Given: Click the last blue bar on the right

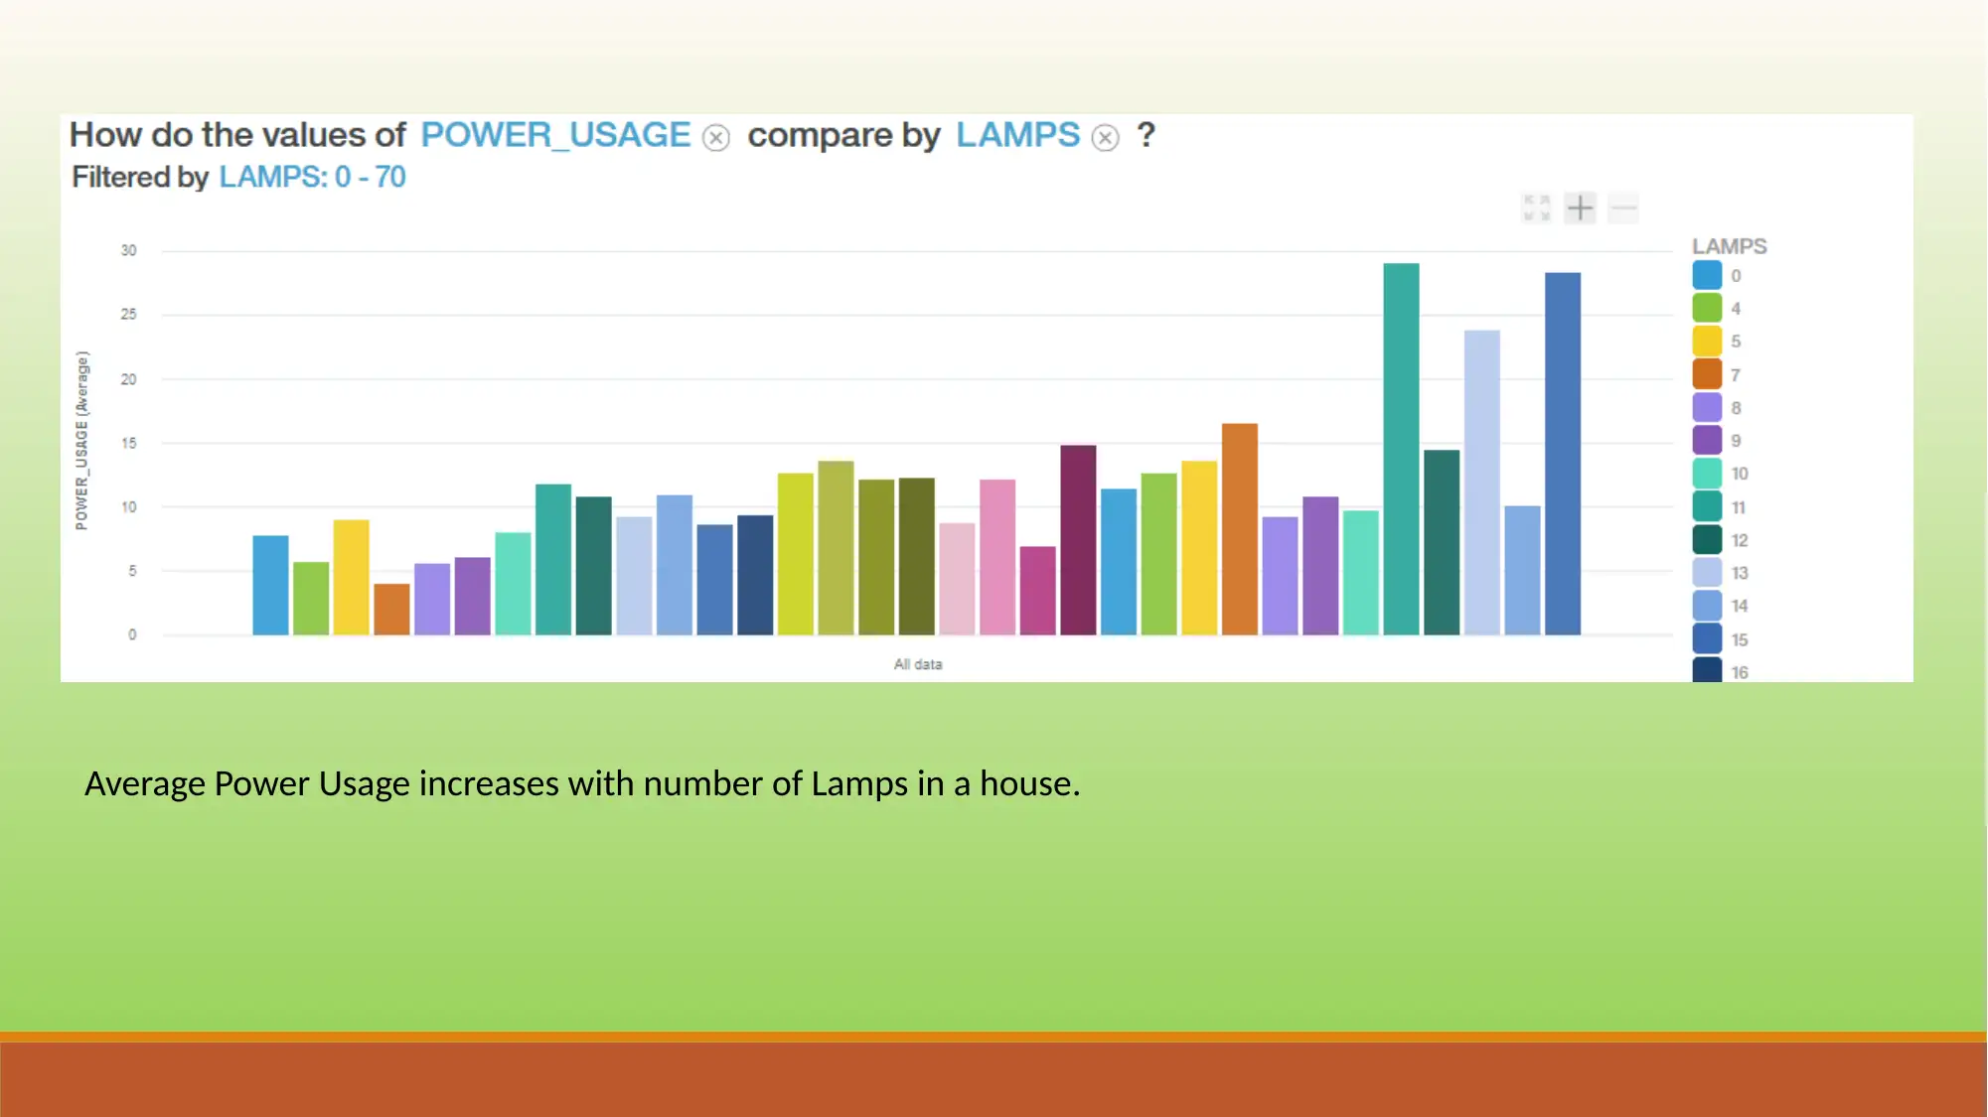Looking at the screenshot, I should coord(1562,454).
